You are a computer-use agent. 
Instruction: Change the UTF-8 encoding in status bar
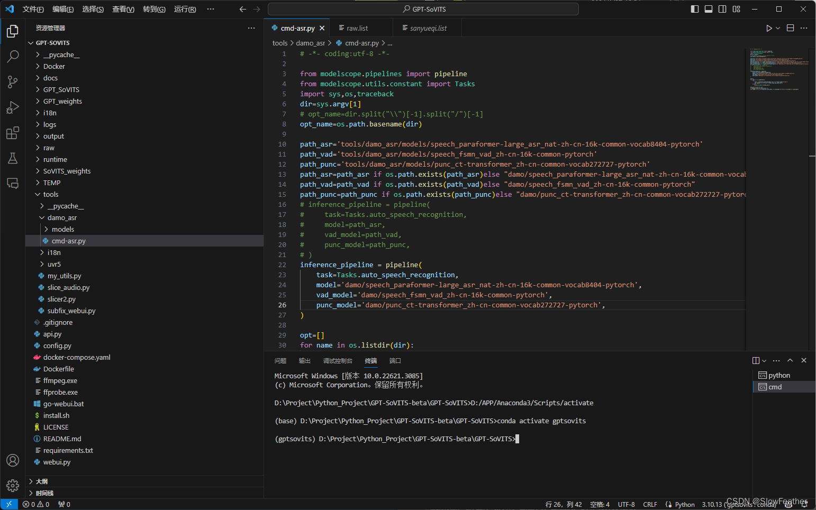626,504
